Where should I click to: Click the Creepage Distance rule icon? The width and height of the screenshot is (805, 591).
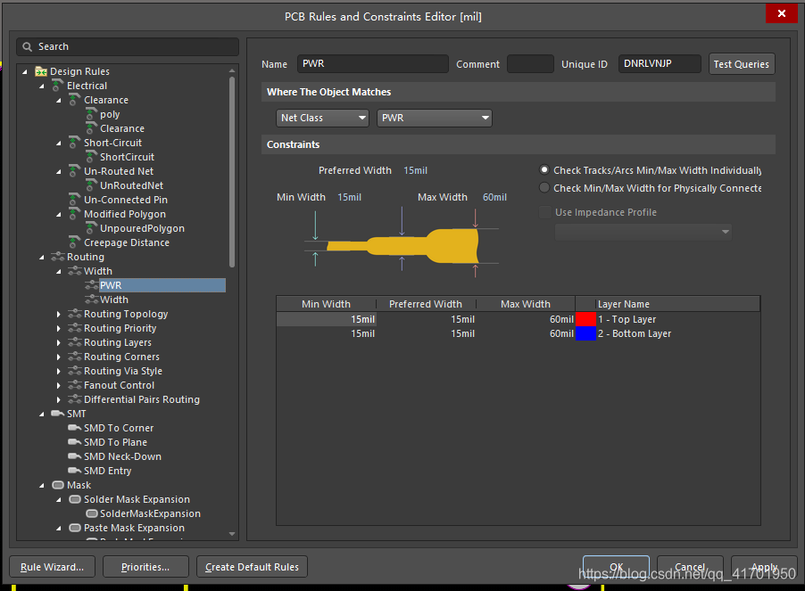coord(75,242)
